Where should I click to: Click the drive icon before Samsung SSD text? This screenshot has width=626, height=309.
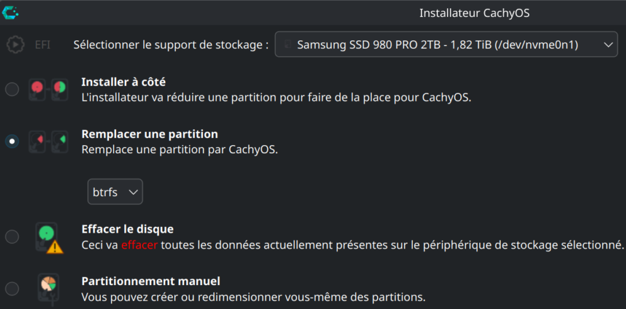tap(287, 45)
